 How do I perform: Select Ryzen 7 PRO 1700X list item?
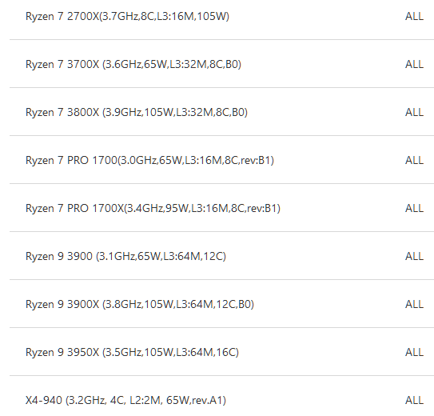pos(153,208)
